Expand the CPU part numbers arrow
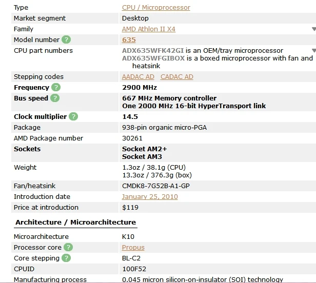The height and width of the screenshot is (283, 316). [314, 50]
